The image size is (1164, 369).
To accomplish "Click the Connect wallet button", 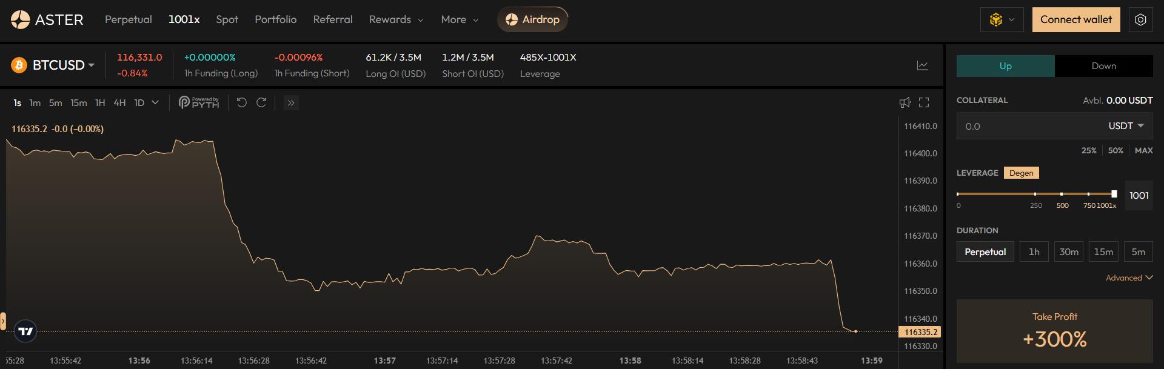I will 1075,19.
